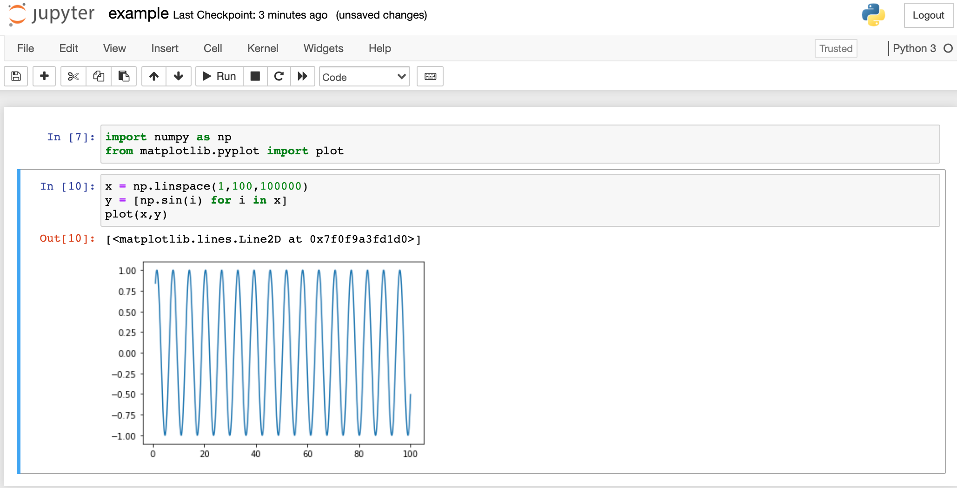Screen dimensions: 957x488
Task: Copy selected cells icon
Action: [x=99, y=76]
